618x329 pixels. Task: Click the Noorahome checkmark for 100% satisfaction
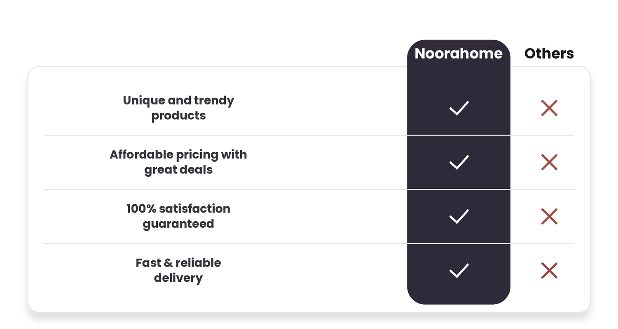coord(459,216)
